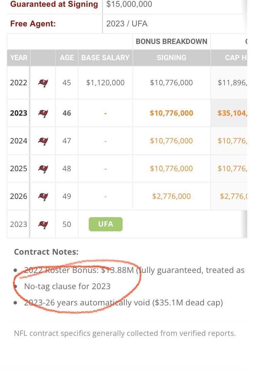254x370 pixels.
Task: Click Buccaneers logo in bold 2023 row
Action: pos(43,113)
